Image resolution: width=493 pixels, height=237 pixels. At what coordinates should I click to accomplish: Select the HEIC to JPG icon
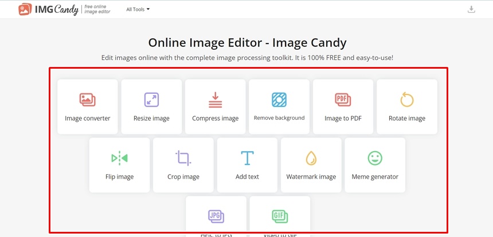click(x=216, y=216)
